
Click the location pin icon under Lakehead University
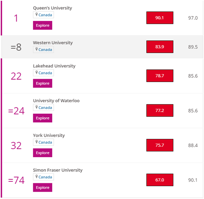click(37, 72)
